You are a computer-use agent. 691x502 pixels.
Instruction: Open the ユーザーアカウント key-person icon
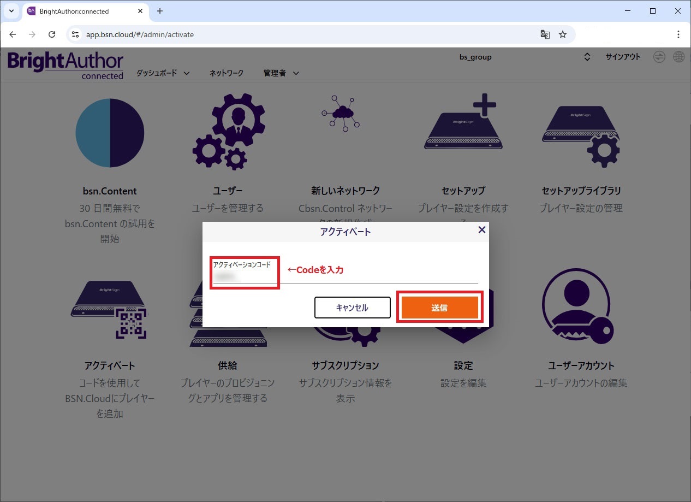point(578,306)
